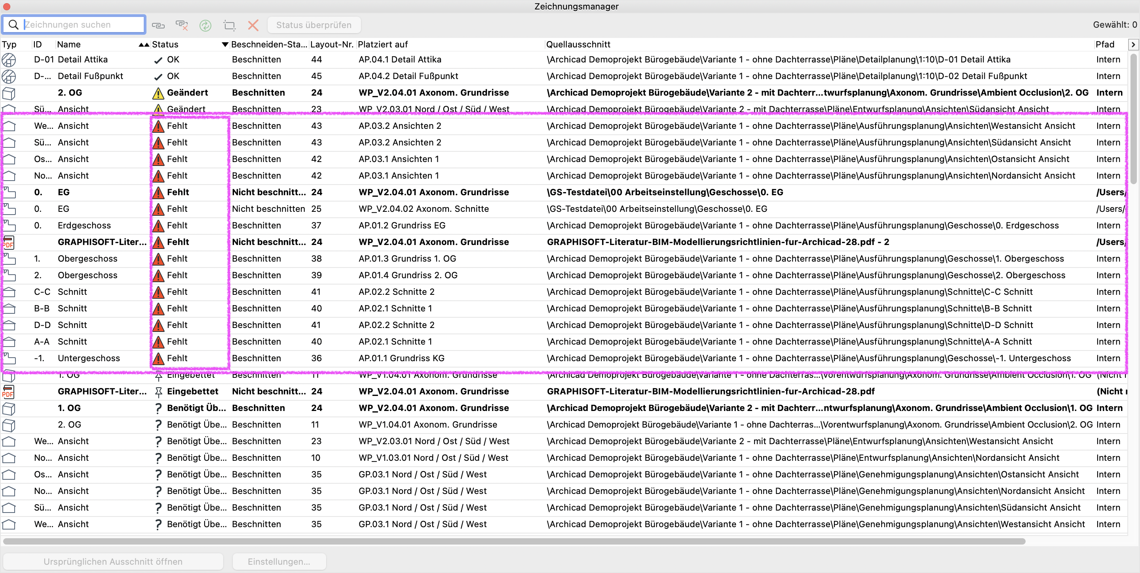Select the AP.04.2 Detail Fußpunkt cell
Viewport: 1140px width, 573px height.
(408, 76)
